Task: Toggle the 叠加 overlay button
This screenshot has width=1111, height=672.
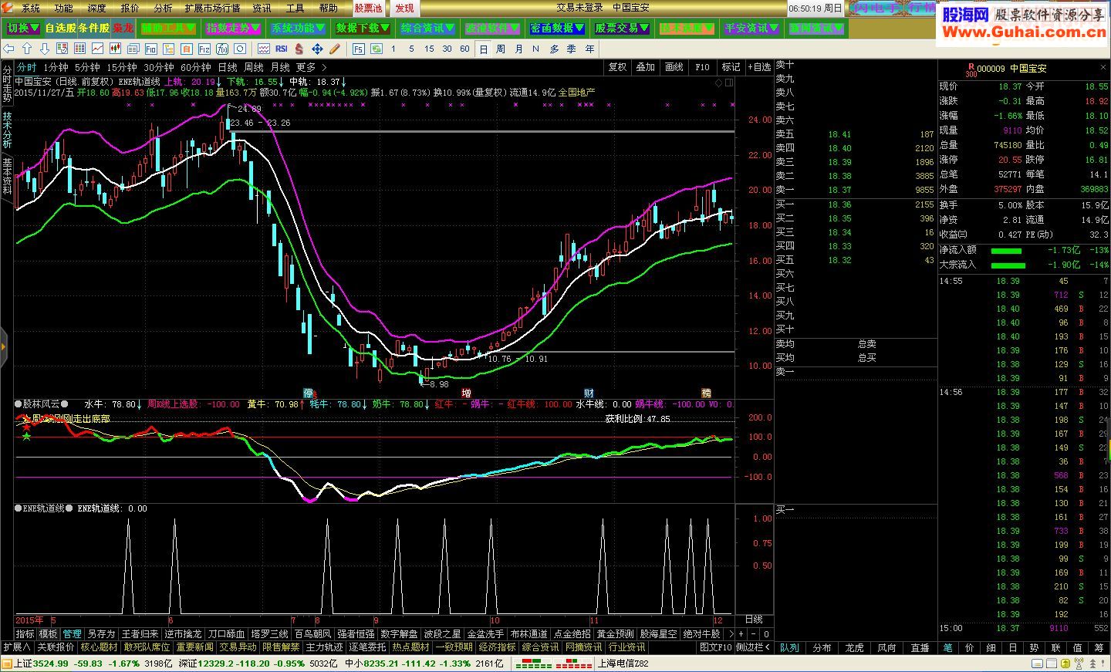Action: click(x=646, y=67)
